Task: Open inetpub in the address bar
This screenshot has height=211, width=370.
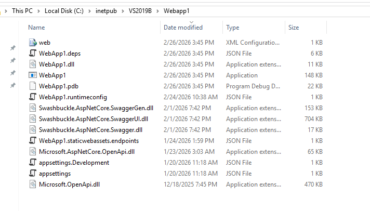Action: (x=106, y=11)
